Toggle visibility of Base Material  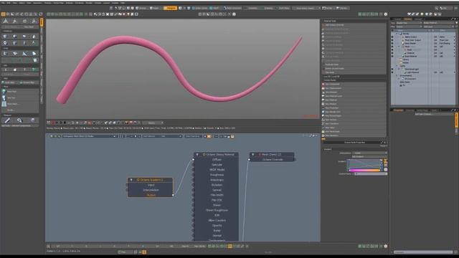tap(392, 56)
